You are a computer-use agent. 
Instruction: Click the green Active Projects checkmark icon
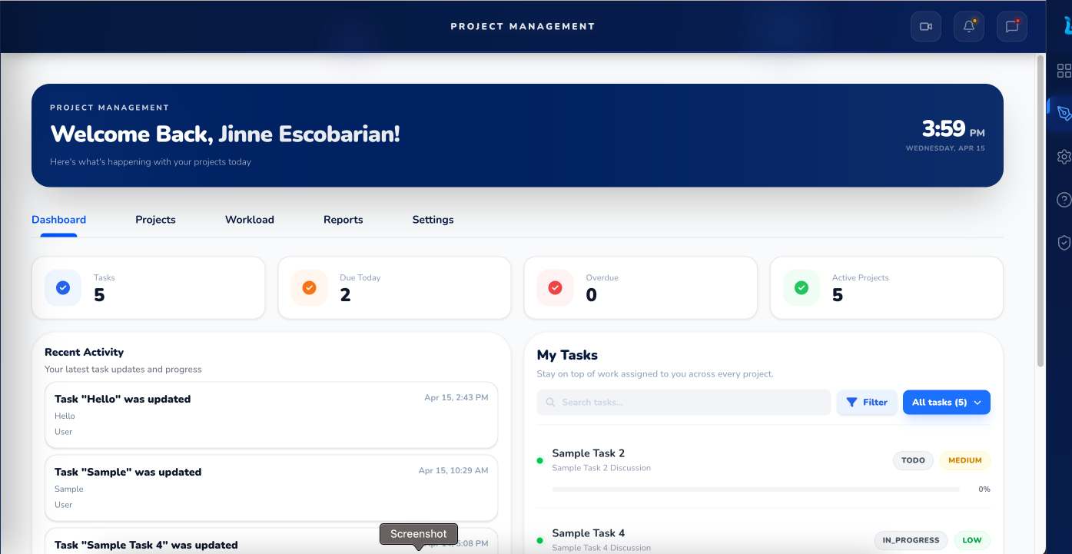801,287
